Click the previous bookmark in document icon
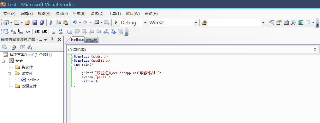This screenshot has width=320, height=123. [106, 32]
